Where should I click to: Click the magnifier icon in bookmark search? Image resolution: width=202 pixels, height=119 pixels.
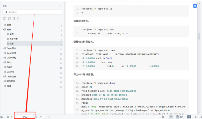pyautogui.click(x=6, y=12)
